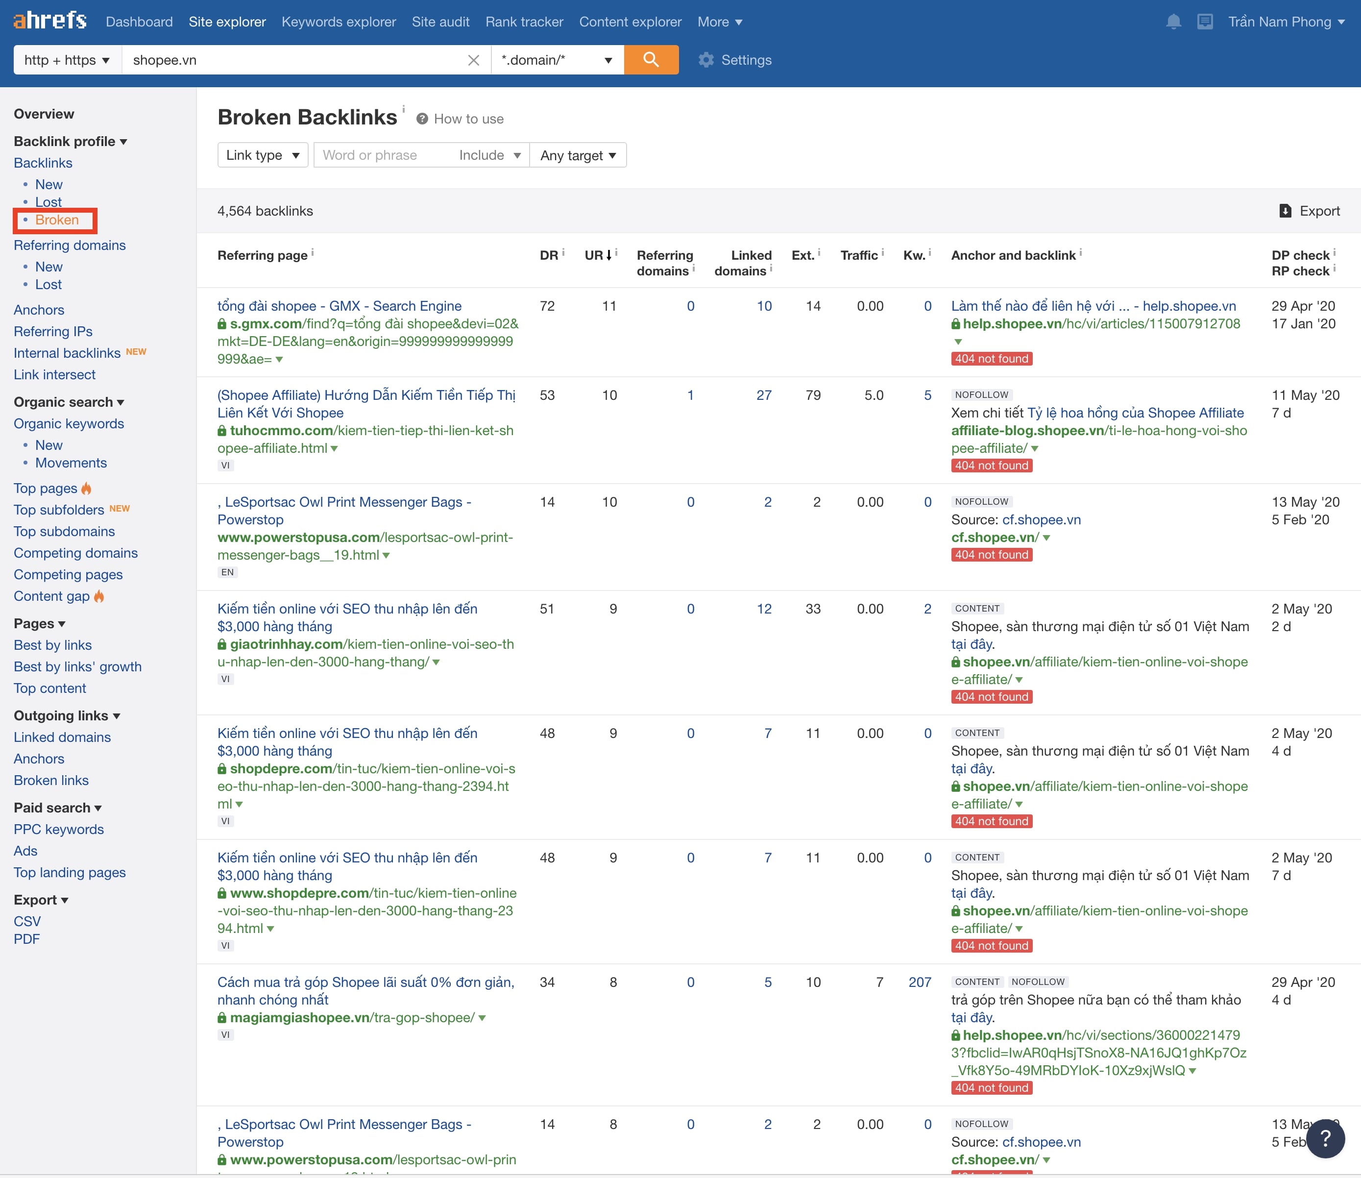Clear the shopee.vn search field

[473, 60]
